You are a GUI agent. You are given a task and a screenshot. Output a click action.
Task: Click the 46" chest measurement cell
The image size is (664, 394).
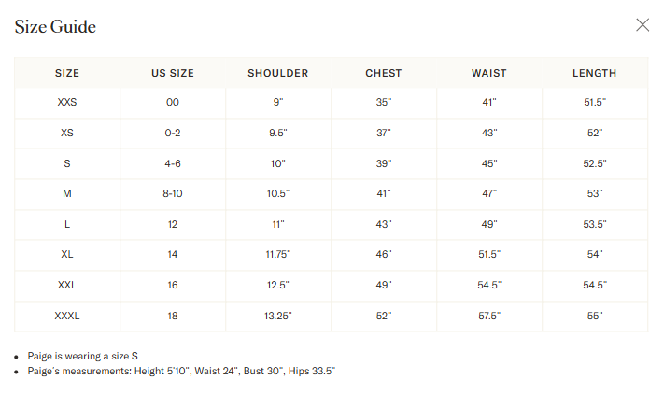pos(384,254)
